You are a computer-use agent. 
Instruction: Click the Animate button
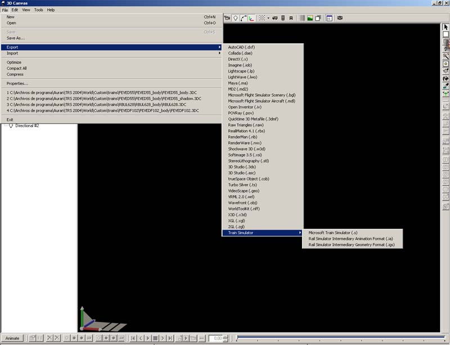(x=12, y=338)
